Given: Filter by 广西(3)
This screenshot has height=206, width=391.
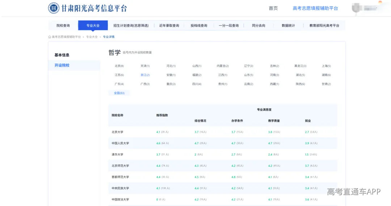Looking at the screenshot, I should pyautogui.click(x=145, y=84).
